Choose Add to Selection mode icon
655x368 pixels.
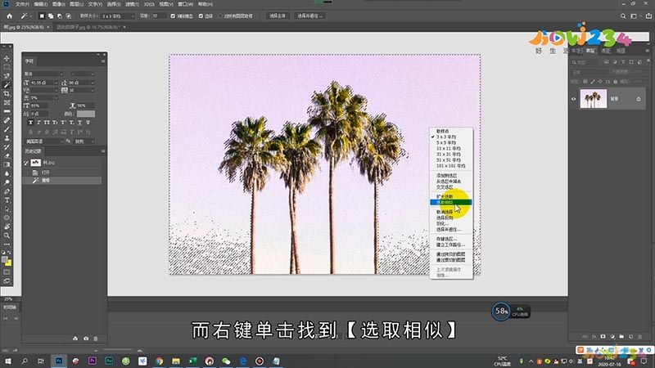point(51,16)
